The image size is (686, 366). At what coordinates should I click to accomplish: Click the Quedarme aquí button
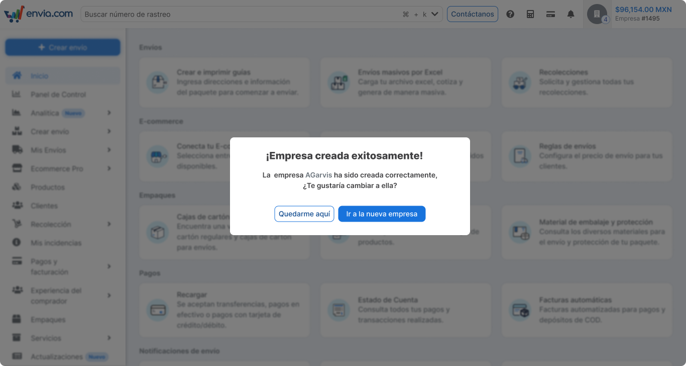(304, 214)
